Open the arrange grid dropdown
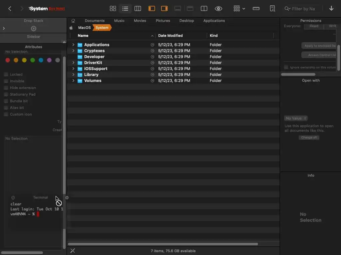The width and height of the screenshot is (341, 255). [239, 9]
